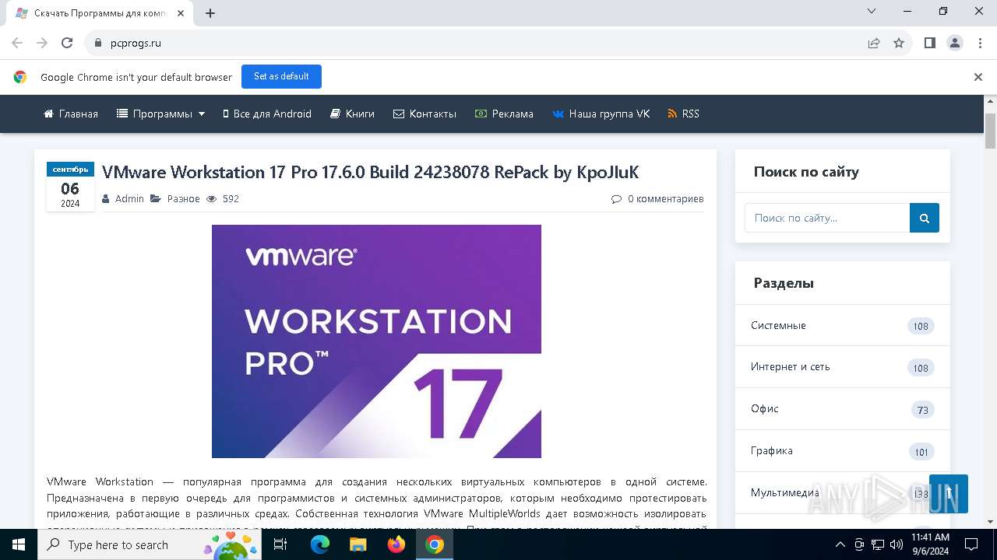997x560 pixels.
Task: Expand the Программы dropdown menu
Action: (160, 114)
